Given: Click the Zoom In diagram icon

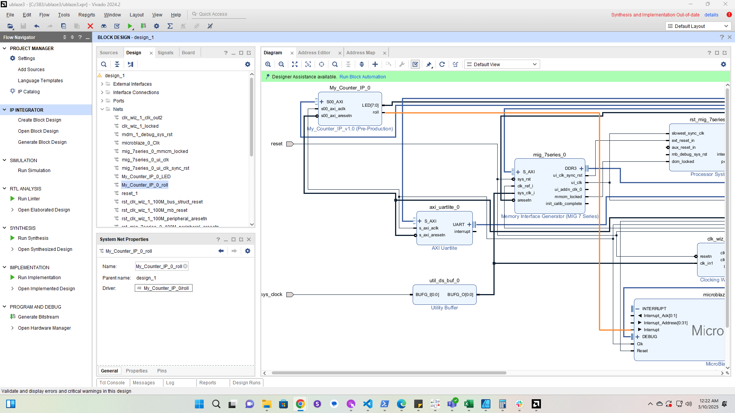Looking at the screenshot, I should [x=268, y=64].
